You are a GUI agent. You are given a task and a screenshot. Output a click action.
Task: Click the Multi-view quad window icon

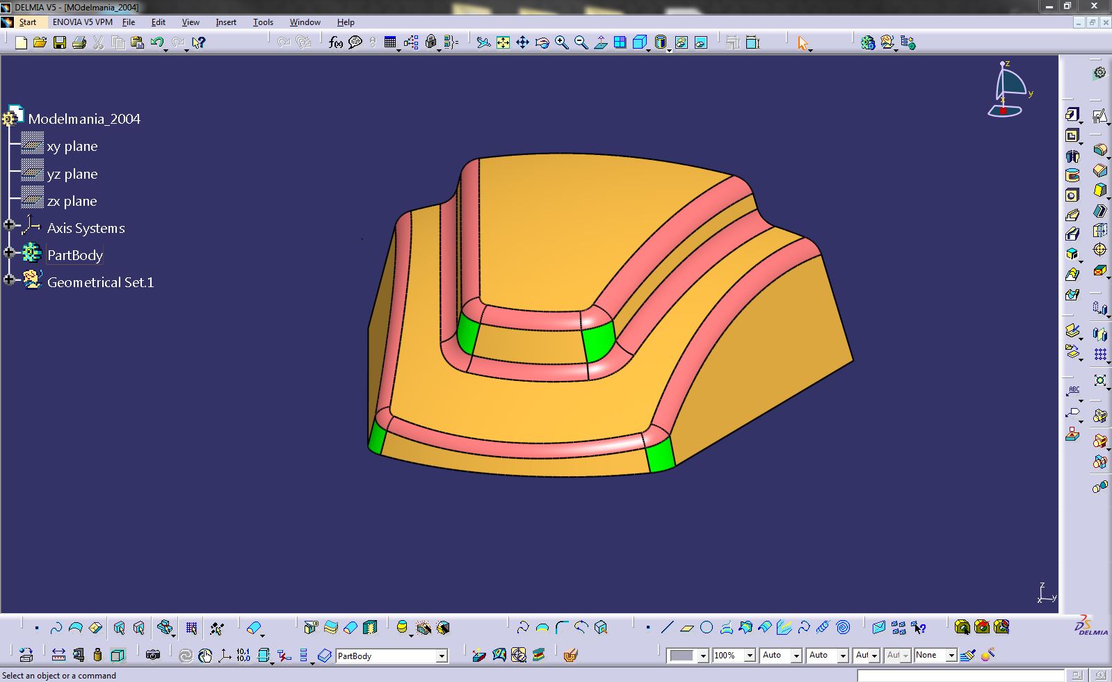620,42
